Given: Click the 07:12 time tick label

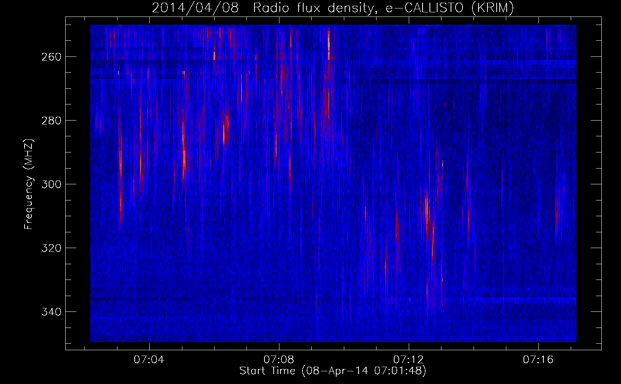Looking at the screenshot, I should (409, 359).
